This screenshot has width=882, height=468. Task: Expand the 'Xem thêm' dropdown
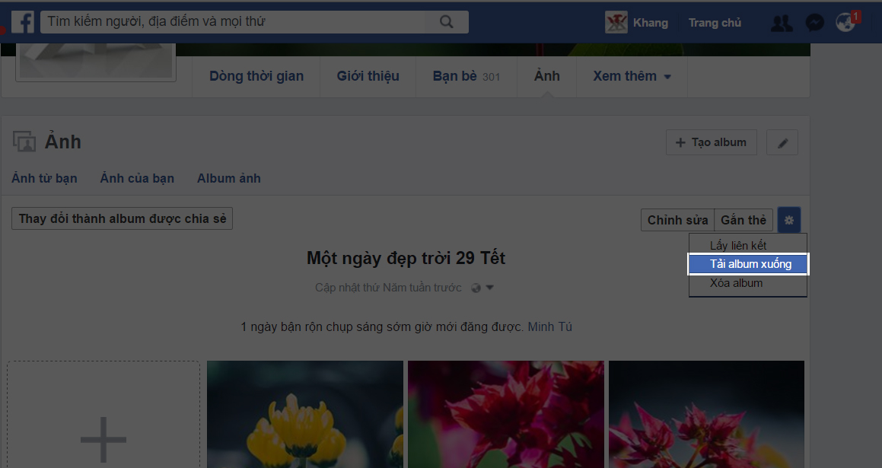pos(631,76)
